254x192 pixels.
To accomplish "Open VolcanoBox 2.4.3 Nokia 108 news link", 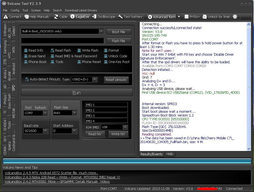I will click(62, 177).
